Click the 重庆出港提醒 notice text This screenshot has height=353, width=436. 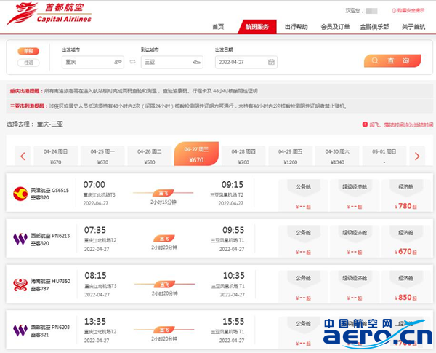point(134,91)
